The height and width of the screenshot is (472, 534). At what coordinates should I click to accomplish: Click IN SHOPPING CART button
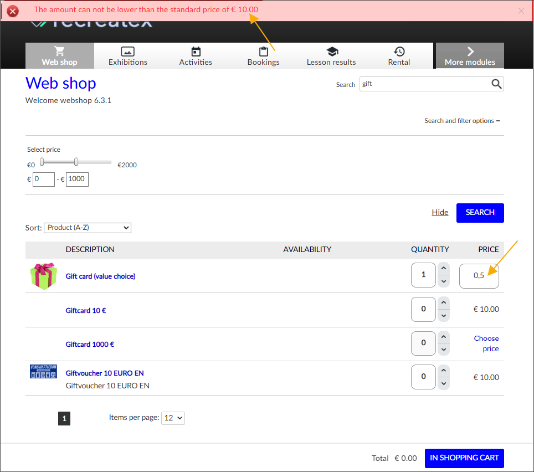pyautogui.click(x=464, y=458)
